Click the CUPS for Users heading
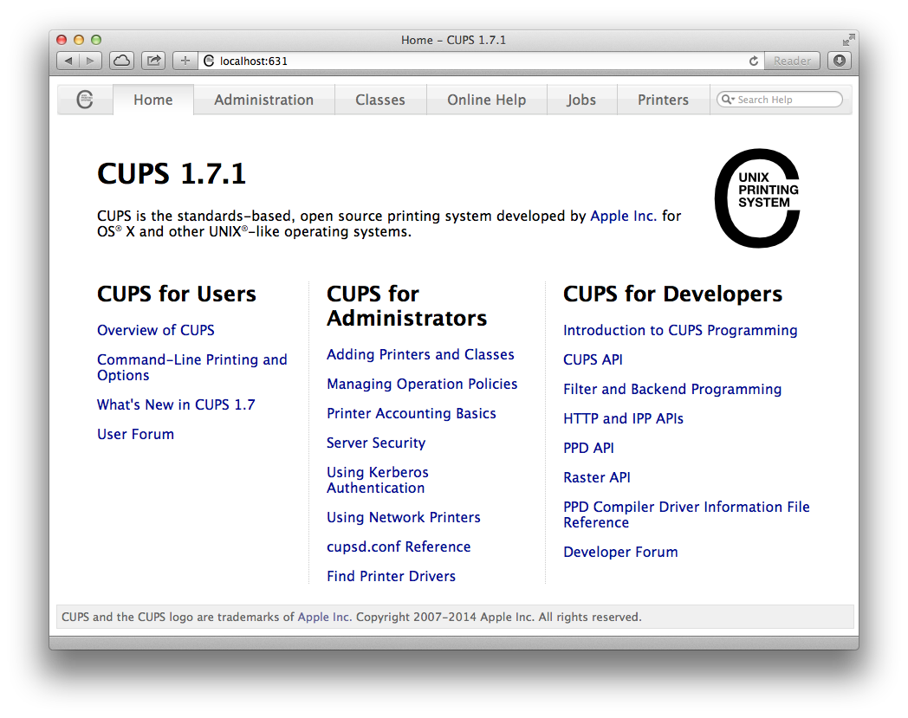 (x=177, y=294)
